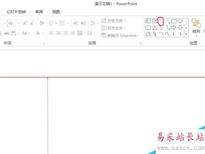205x154 pixels.
Task: Select the Scribble drawing tool
Action: [155, 34]
